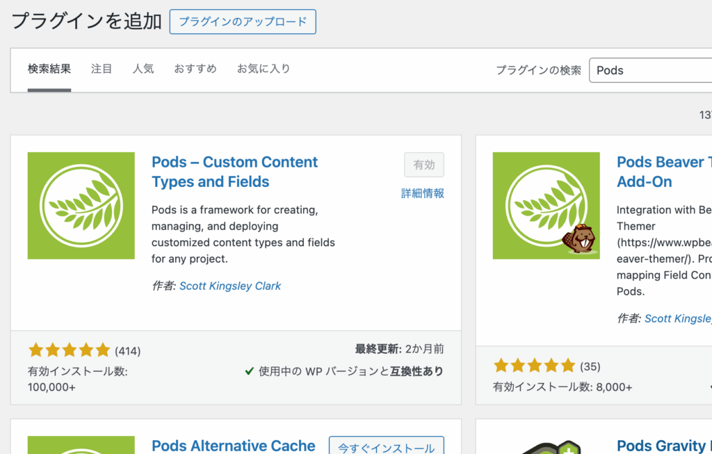Open the Pods Alternative Cache title link
The image size is (712, 454).
pyautogui.click(x=233, y=446)
